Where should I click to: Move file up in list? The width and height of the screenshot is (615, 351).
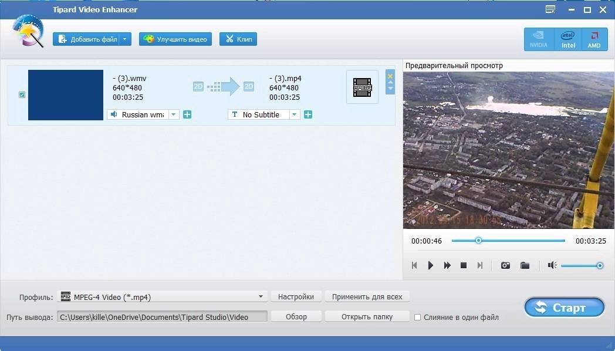[390, 82]
